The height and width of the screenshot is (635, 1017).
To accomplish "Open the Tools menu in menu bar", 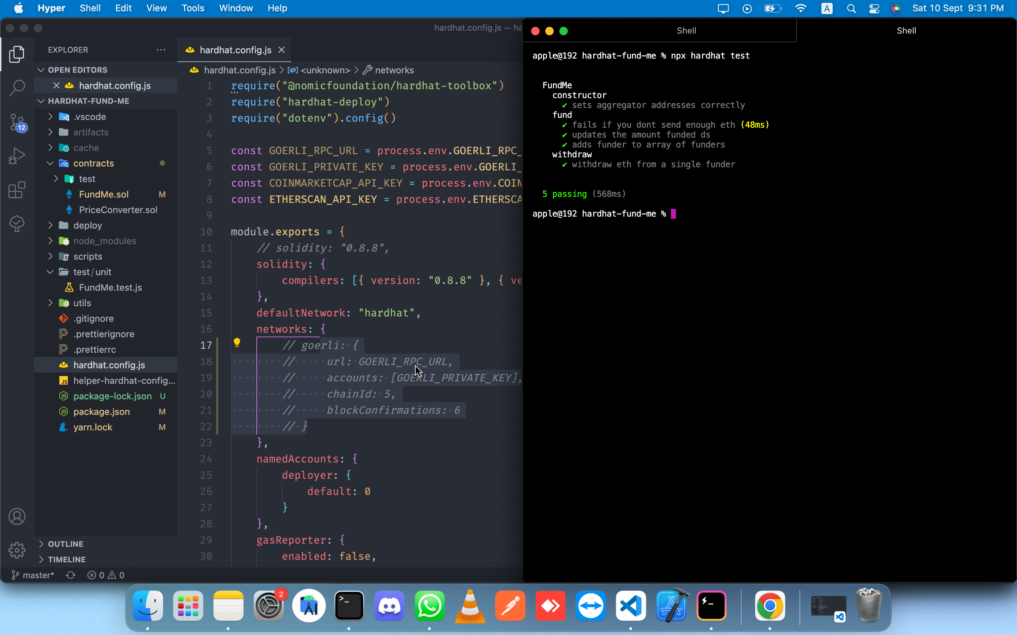I will click(x=193, y=8).
